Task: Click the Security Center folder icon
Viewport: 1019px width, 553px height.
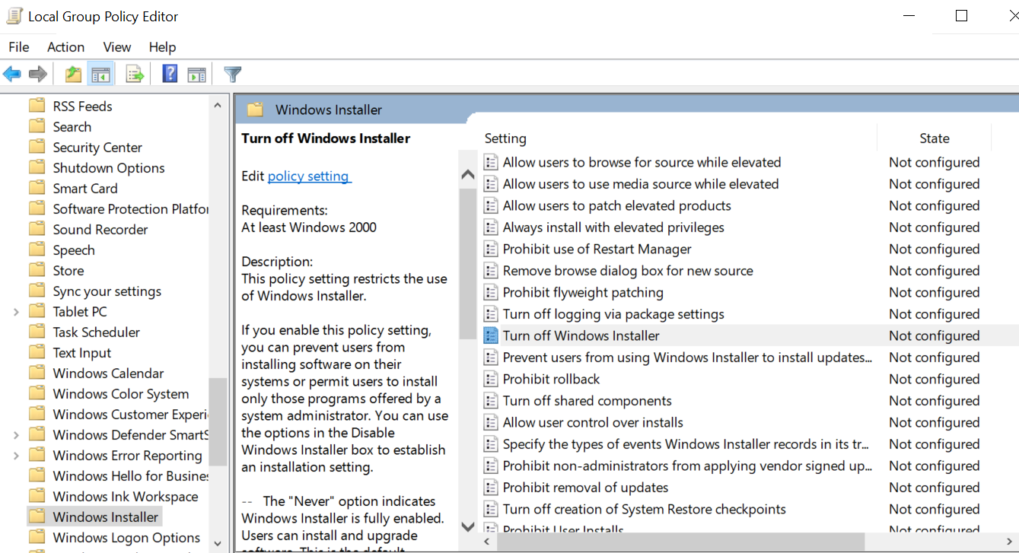Action: pyautogui.click(x=37, y=147)
